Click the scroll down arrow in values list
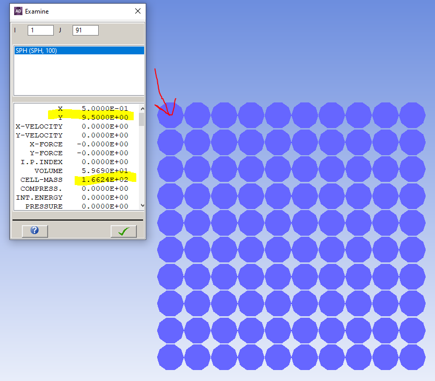435x381 pixels. pos(142,205)
